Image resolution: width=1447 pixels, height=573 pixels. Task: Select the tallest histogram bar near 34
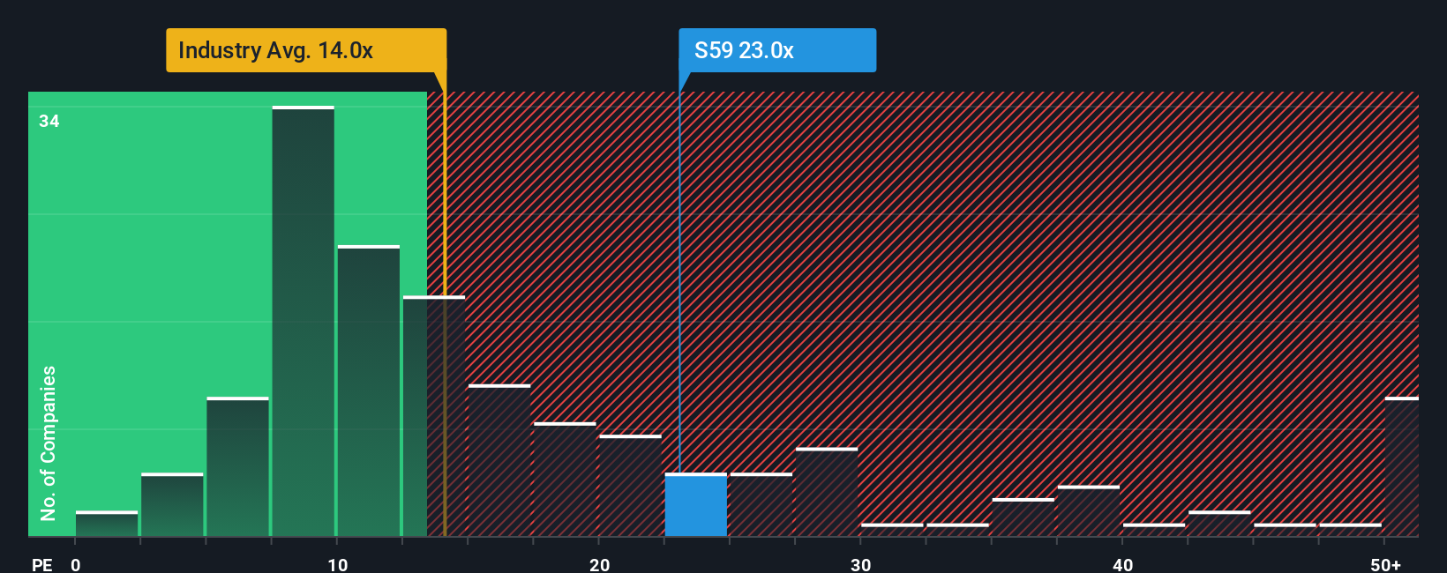click(304, 321)
